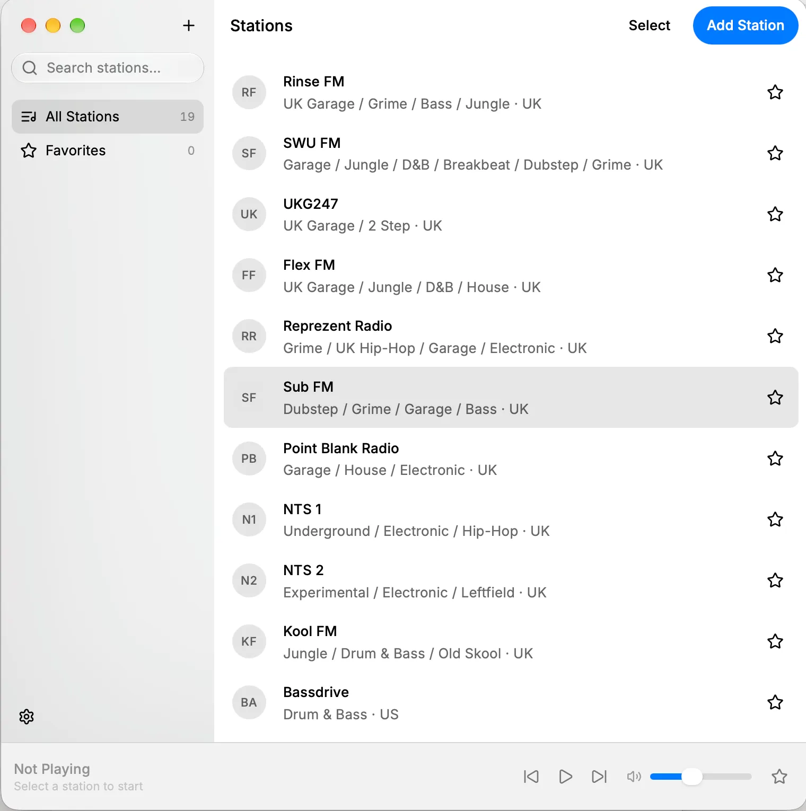Screen dimensions: 806x811
Task: Skip to the previous station
Action: (x=531, y=777)
